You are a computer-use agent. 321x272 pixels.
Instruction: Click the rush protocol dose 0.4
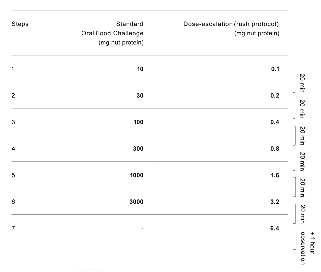point(275,122)
